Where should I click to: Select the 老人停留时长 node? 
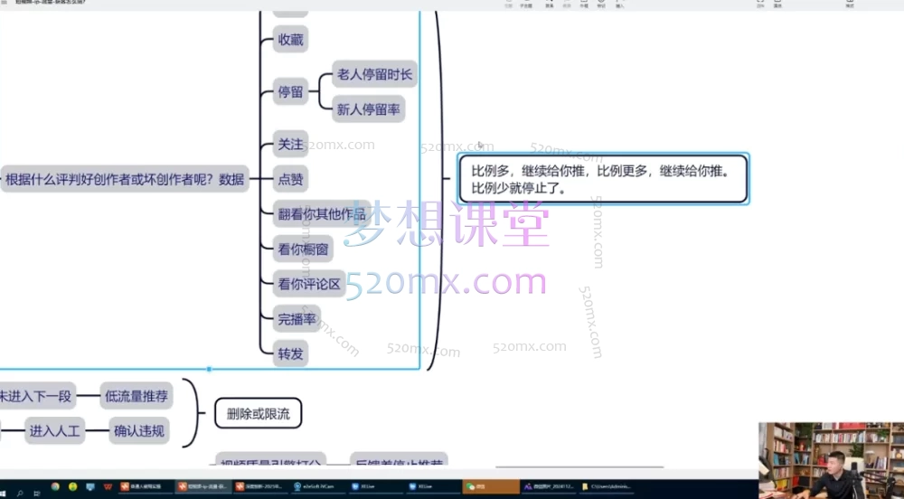[x=373, y=75]
